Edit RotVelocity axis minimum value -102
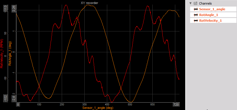This screenshot has width=237, height=110. 5,98
